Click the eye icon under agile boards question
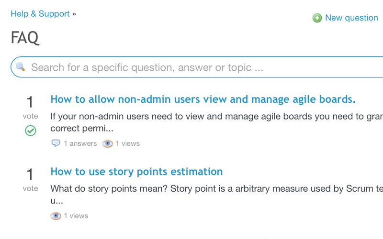This screenshot has width=383, height=239. tap(108, 143)
